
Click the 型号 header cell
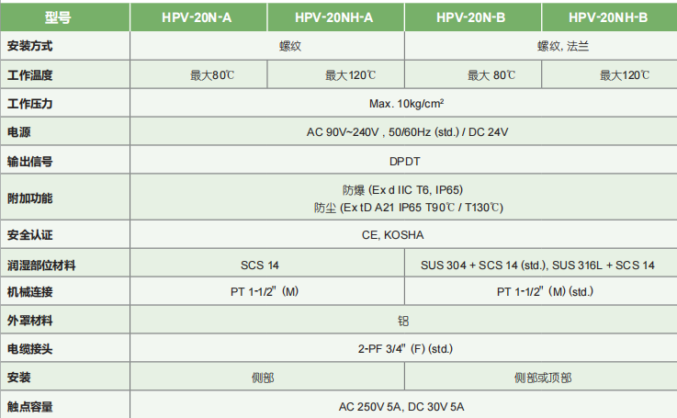click(64, 17)
